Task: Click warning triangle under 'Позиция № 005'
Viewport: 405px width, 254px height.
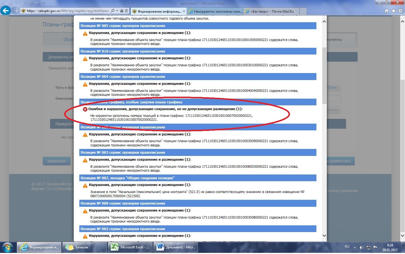Action: (85, 34)
